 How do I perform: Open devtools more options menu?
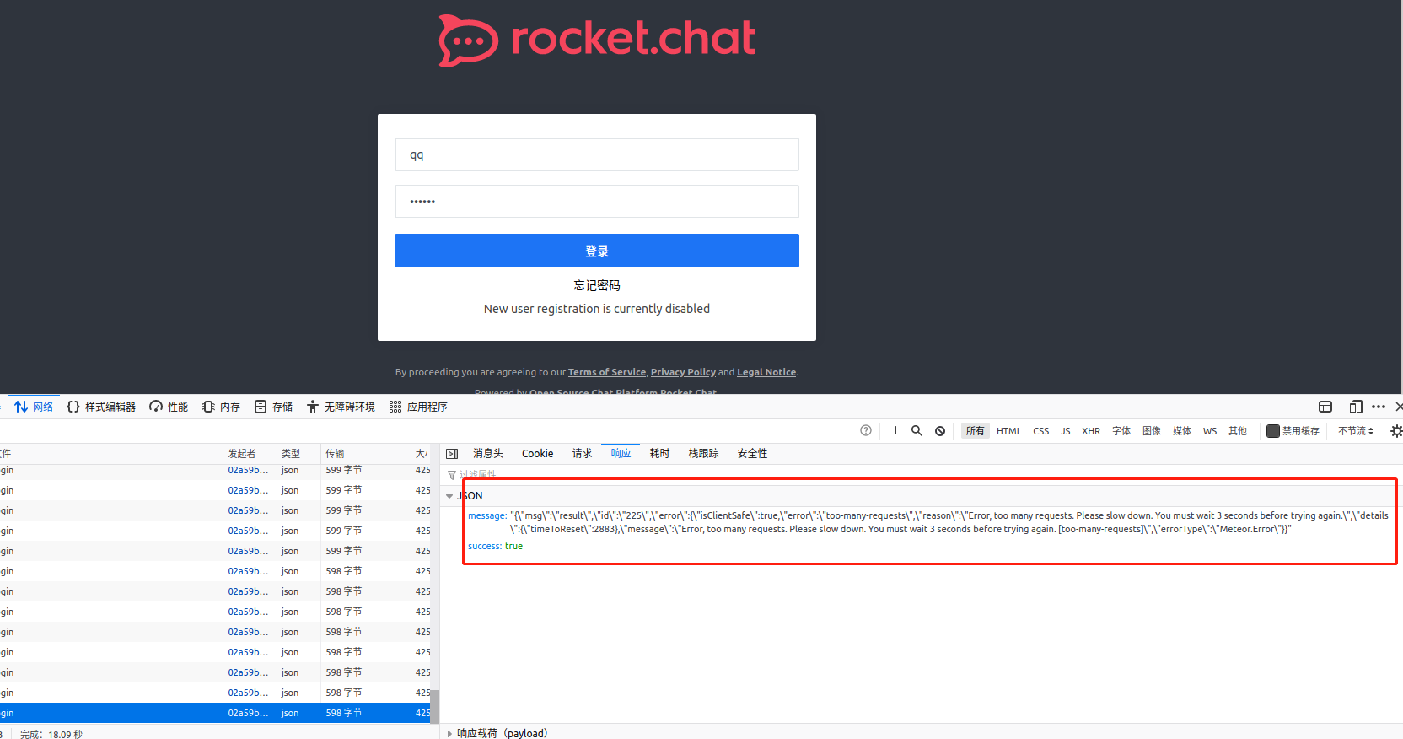1379,407
